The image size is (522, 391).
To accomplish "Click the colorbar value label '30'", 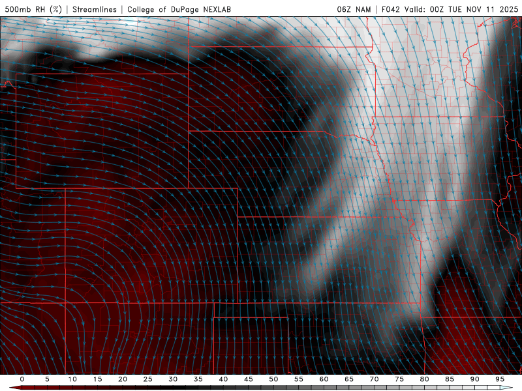I will (173, 379).
